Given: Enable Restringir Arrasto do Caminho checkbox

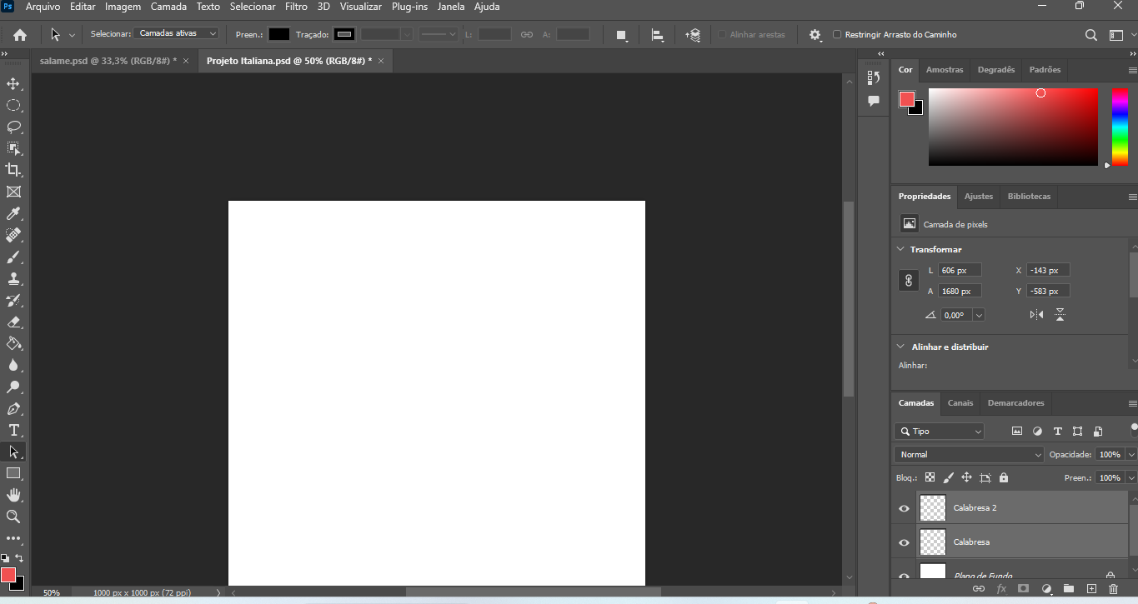Looking at the screenshot, I should click(x=837, y=35).
